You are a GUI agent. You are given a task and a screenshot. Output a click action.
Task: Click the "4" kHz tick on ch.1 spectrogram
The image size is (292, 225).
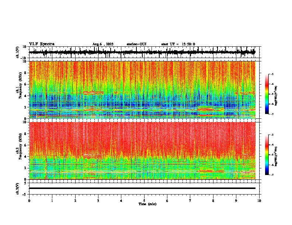[x=25, y=96]
